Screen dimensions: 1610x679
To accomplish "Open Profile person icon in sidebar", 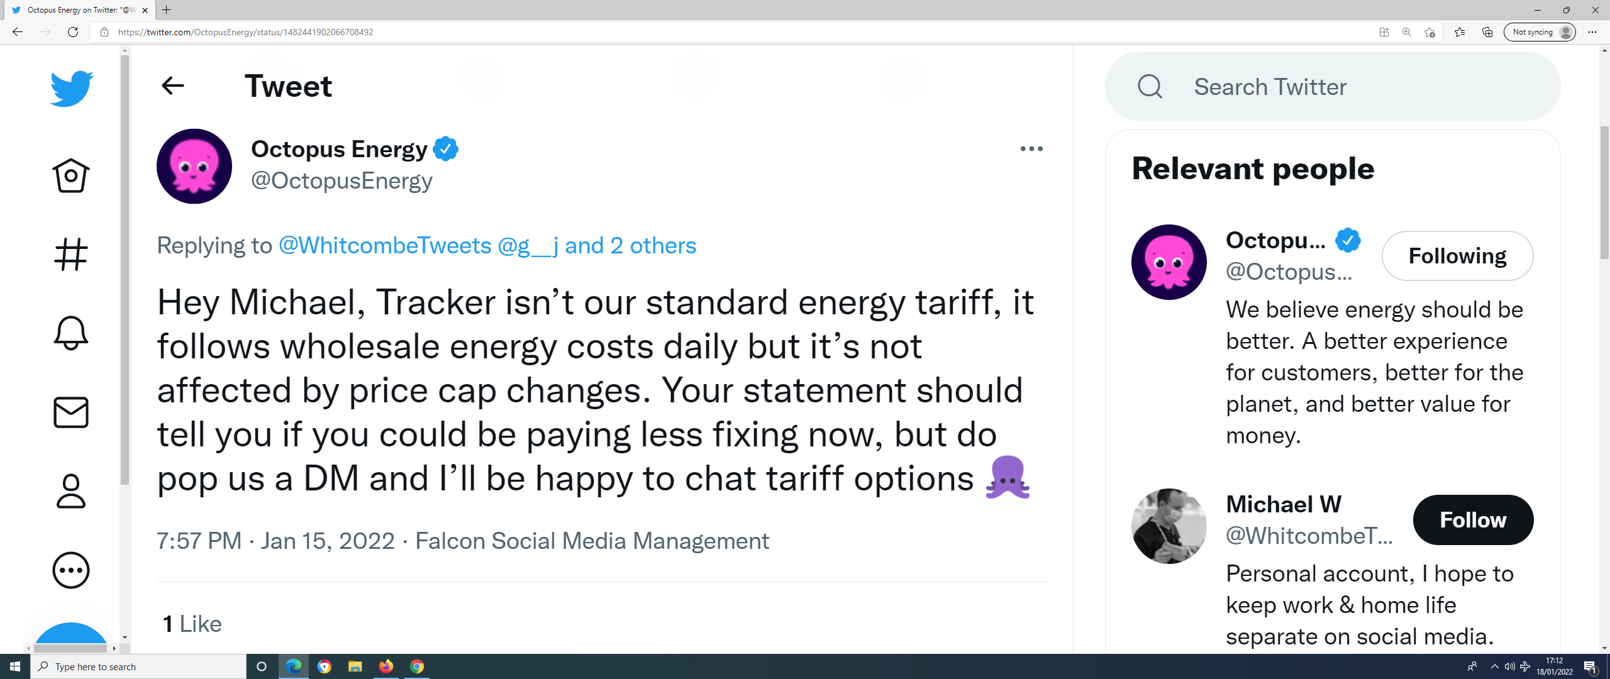I will click(x=71, y=491).
